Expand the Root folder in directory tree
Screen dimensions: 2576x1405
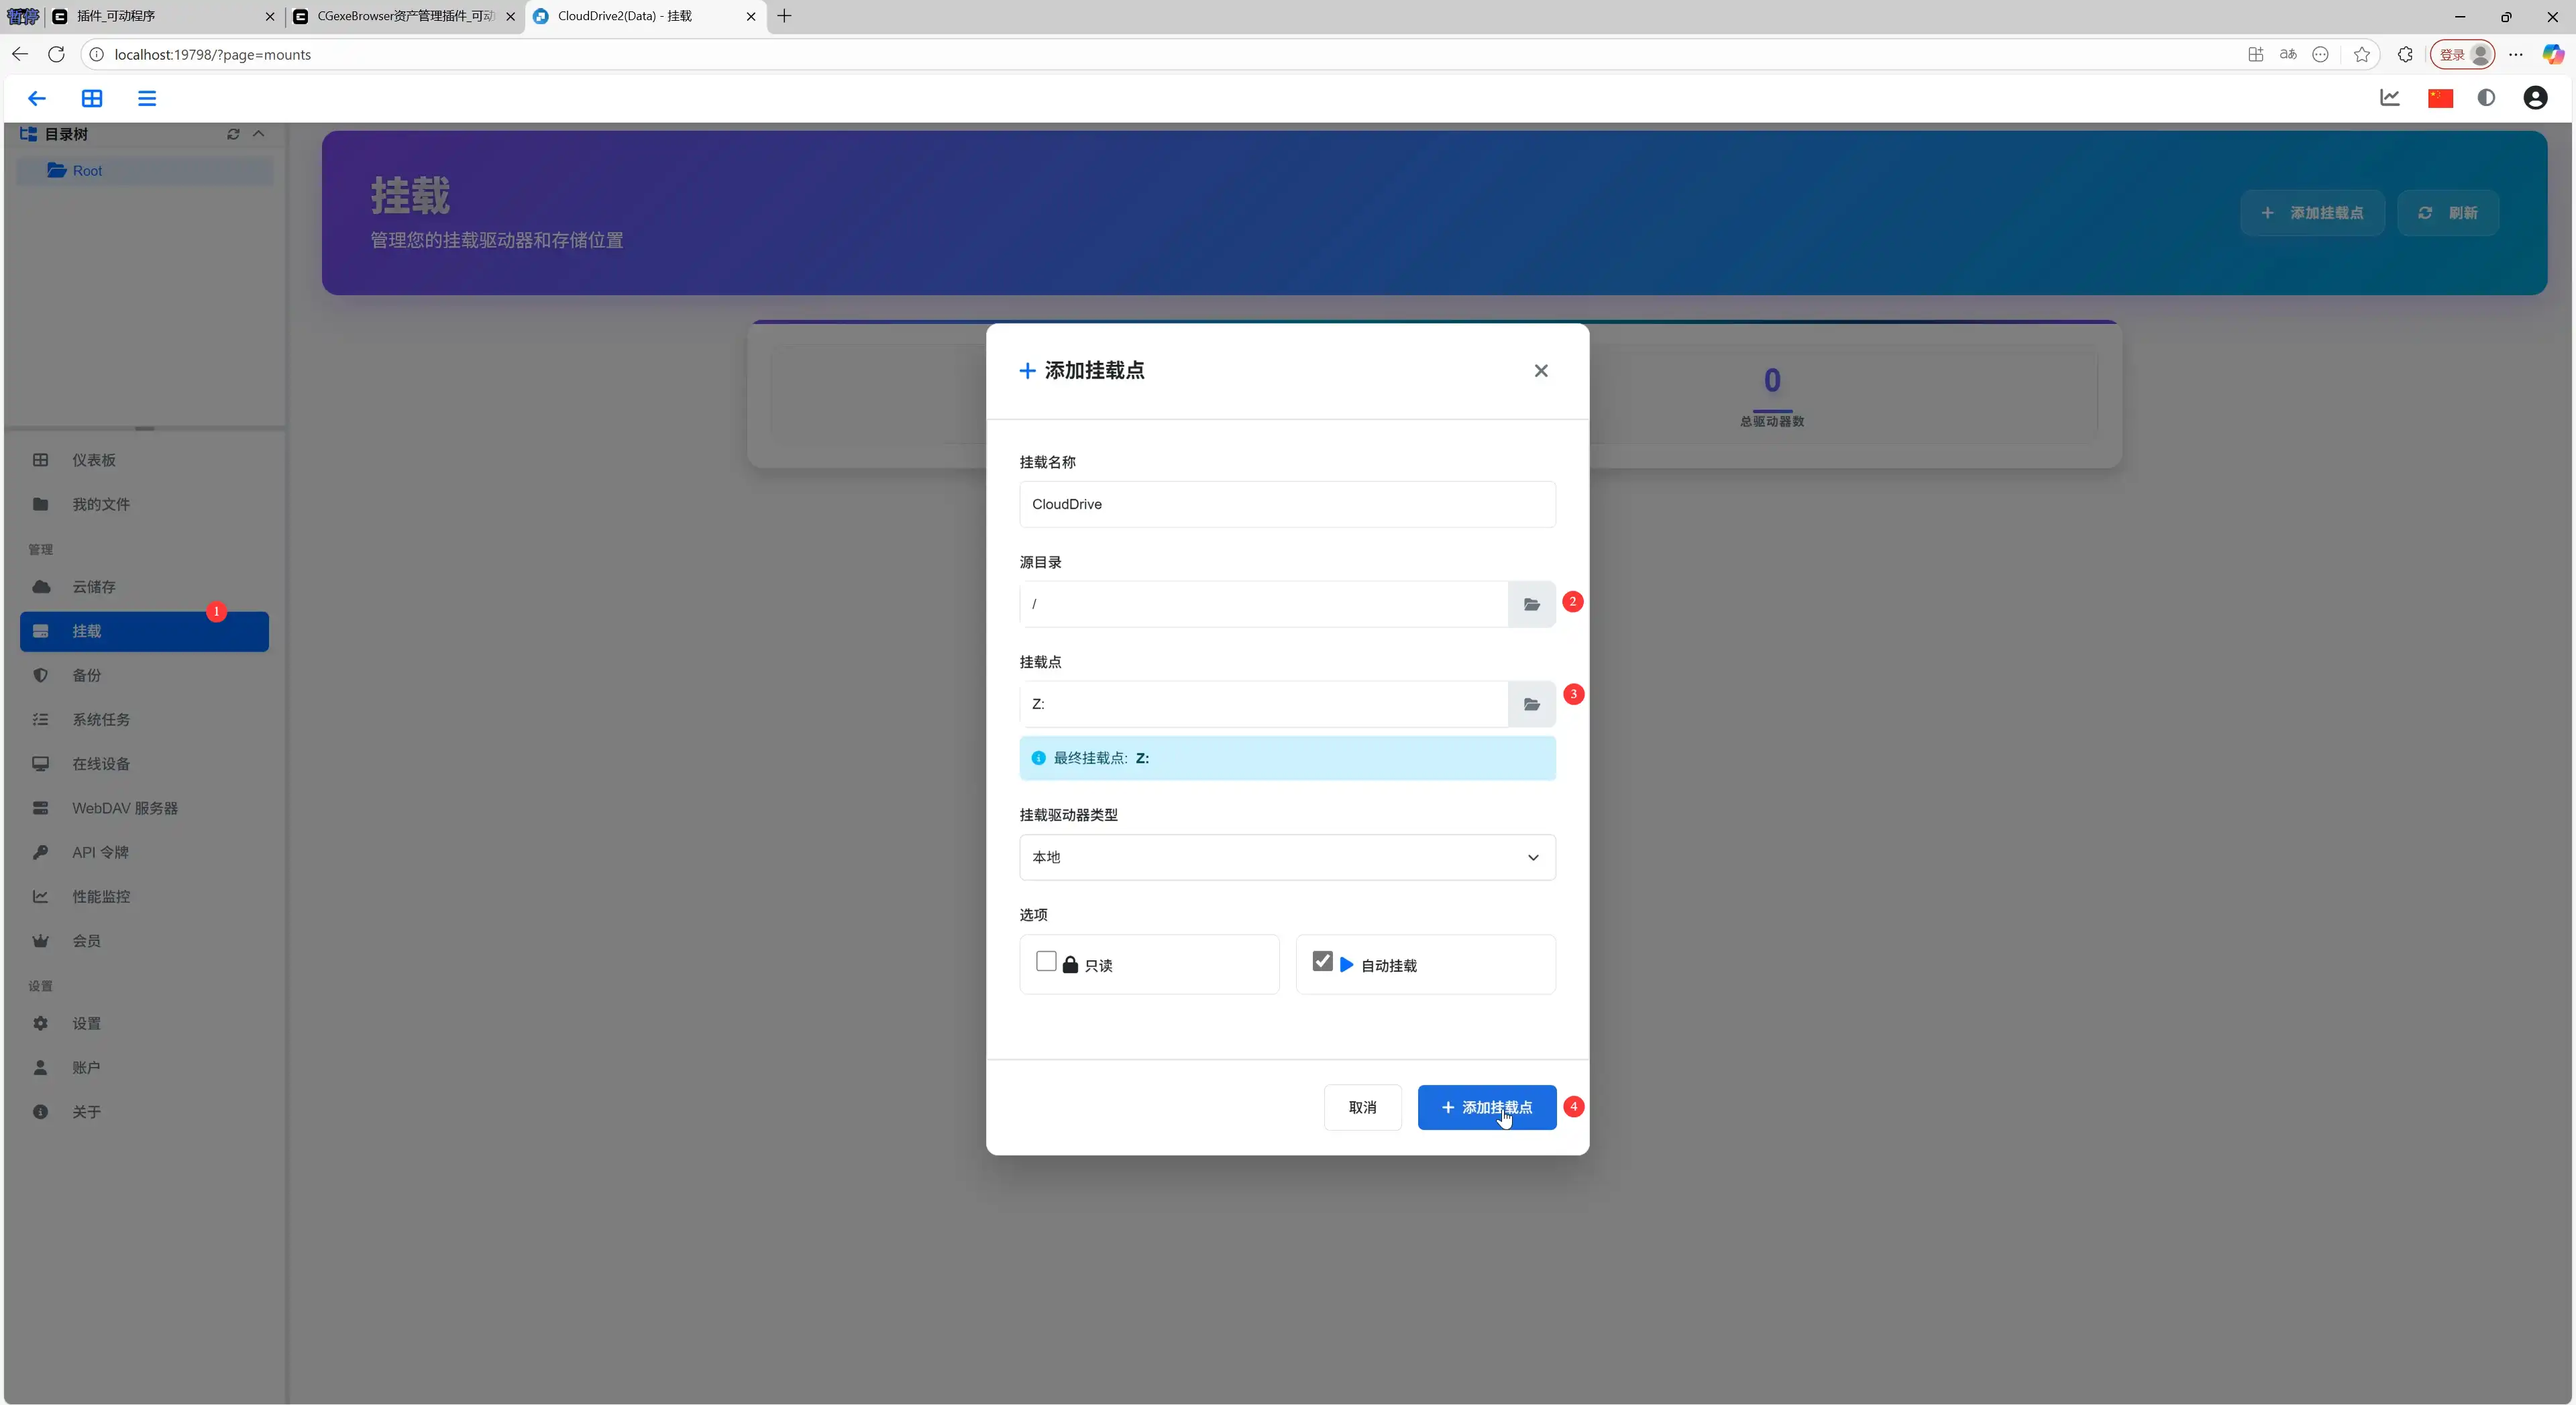[x=81, y=171]
